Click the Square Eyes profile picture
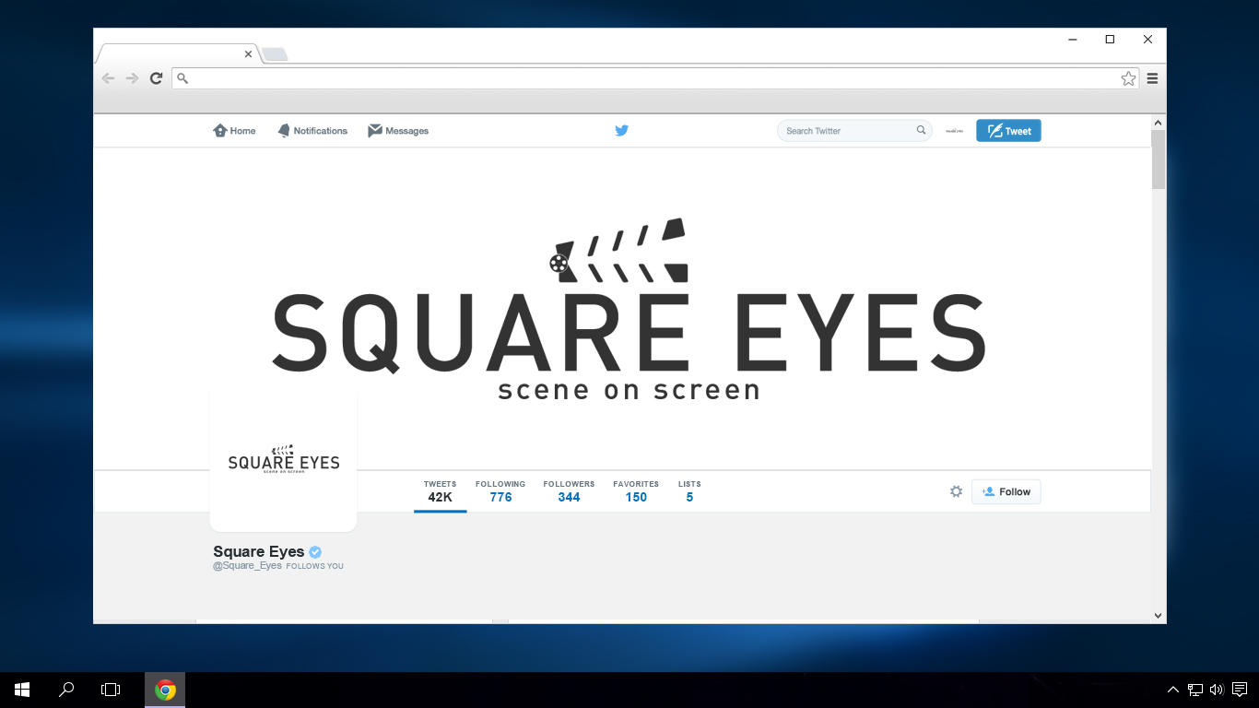 click(x=283, y=460)
